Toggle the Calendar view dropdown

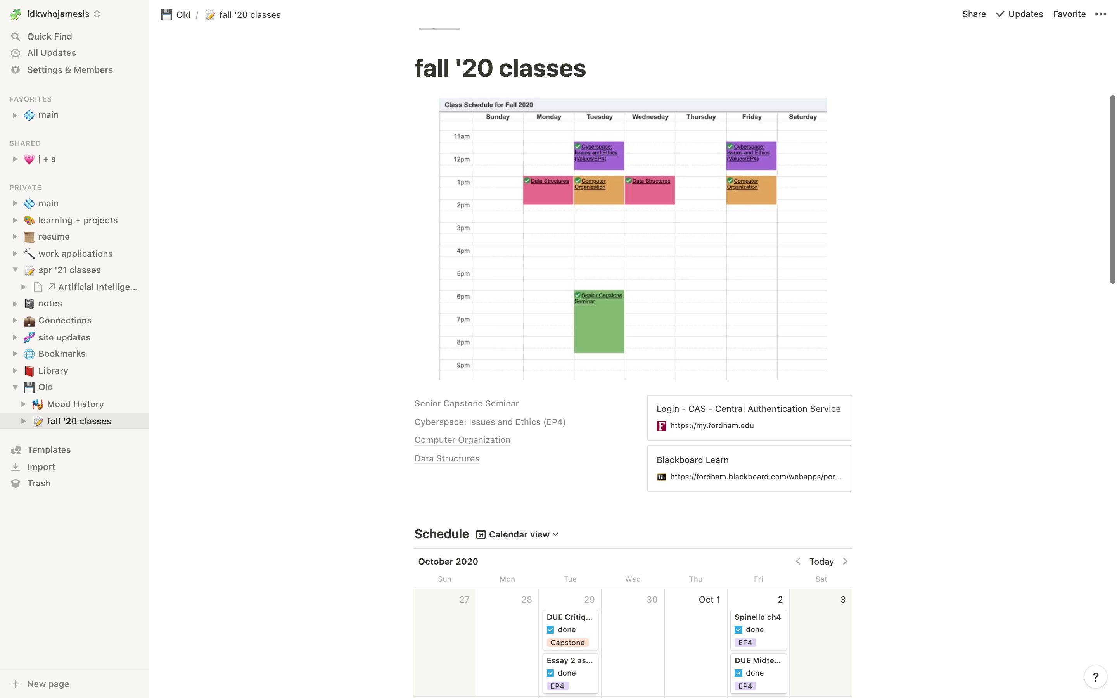click(x=555, y=534)
